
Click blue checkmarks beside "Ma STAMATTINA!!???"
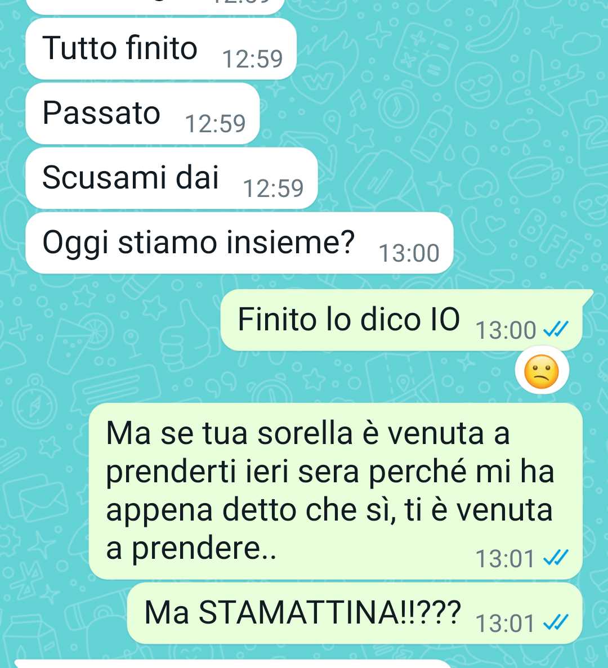point(556,623)
